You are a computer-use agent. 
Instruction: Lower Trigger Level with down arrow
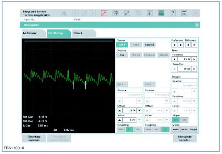point(194,110)
